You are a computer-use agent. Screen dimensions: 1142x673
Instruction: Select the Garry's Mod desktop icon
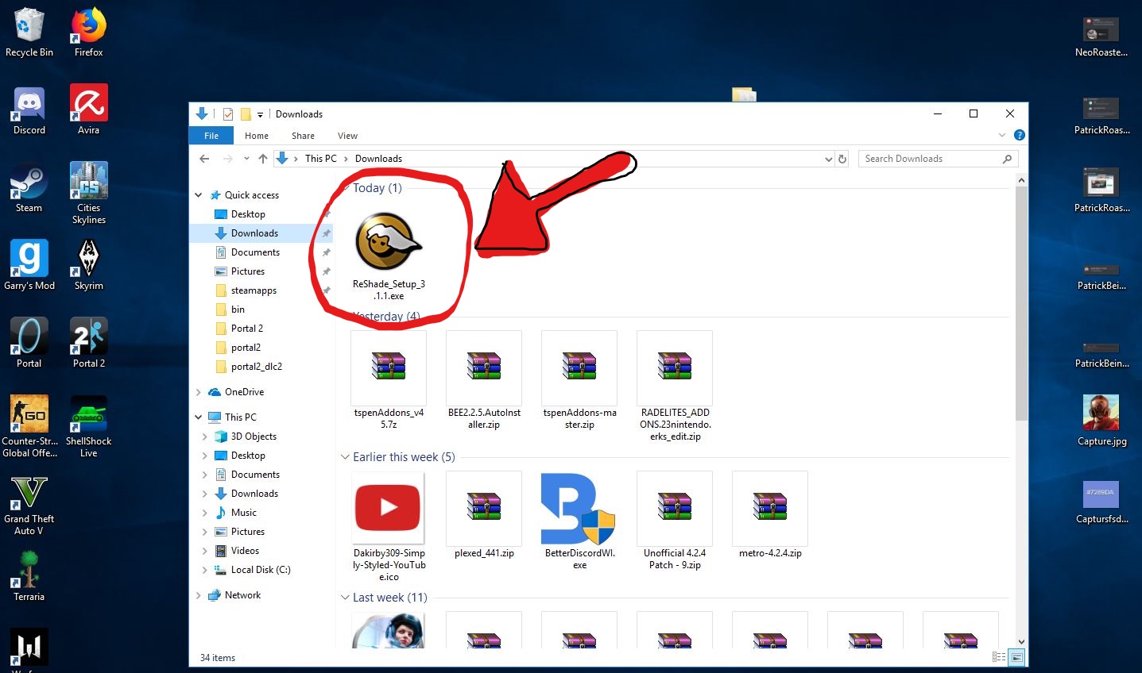[x=29, y=266]
